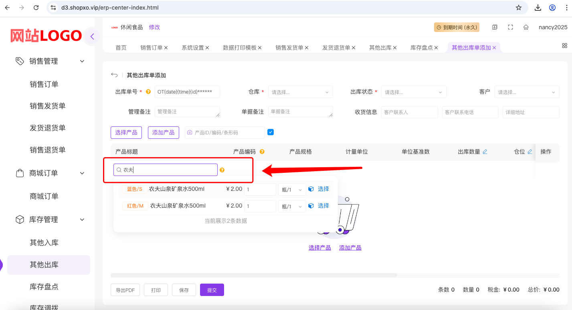Screen dimensions: 572x310
Task: Open the 客户 dropdown
Action: pos(527,92)
